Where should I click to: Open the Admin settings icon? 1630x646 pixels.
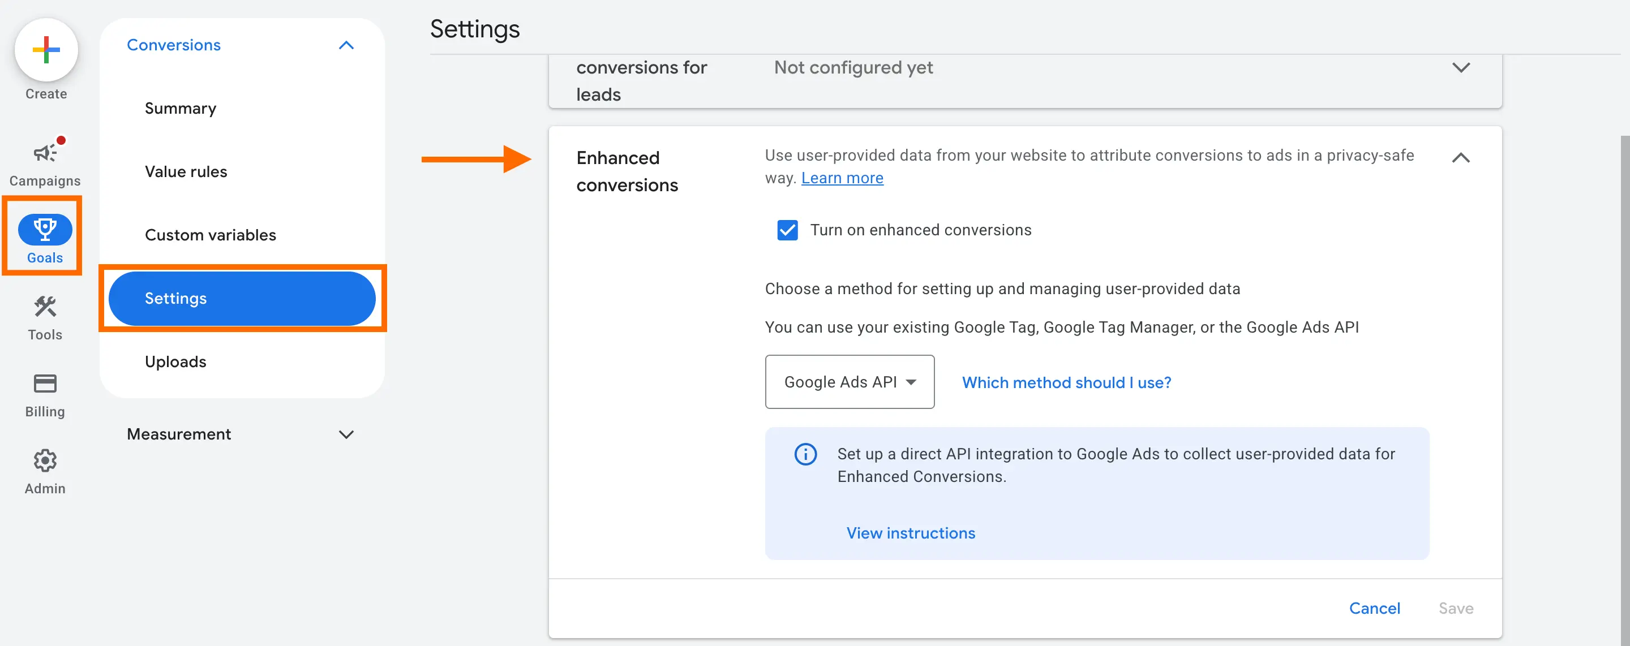[x=44, y=461]
